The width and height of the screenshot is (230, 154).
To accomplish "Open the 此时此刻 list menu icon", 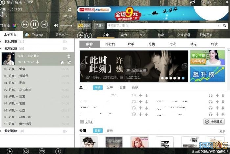I will tap(65, 49).
